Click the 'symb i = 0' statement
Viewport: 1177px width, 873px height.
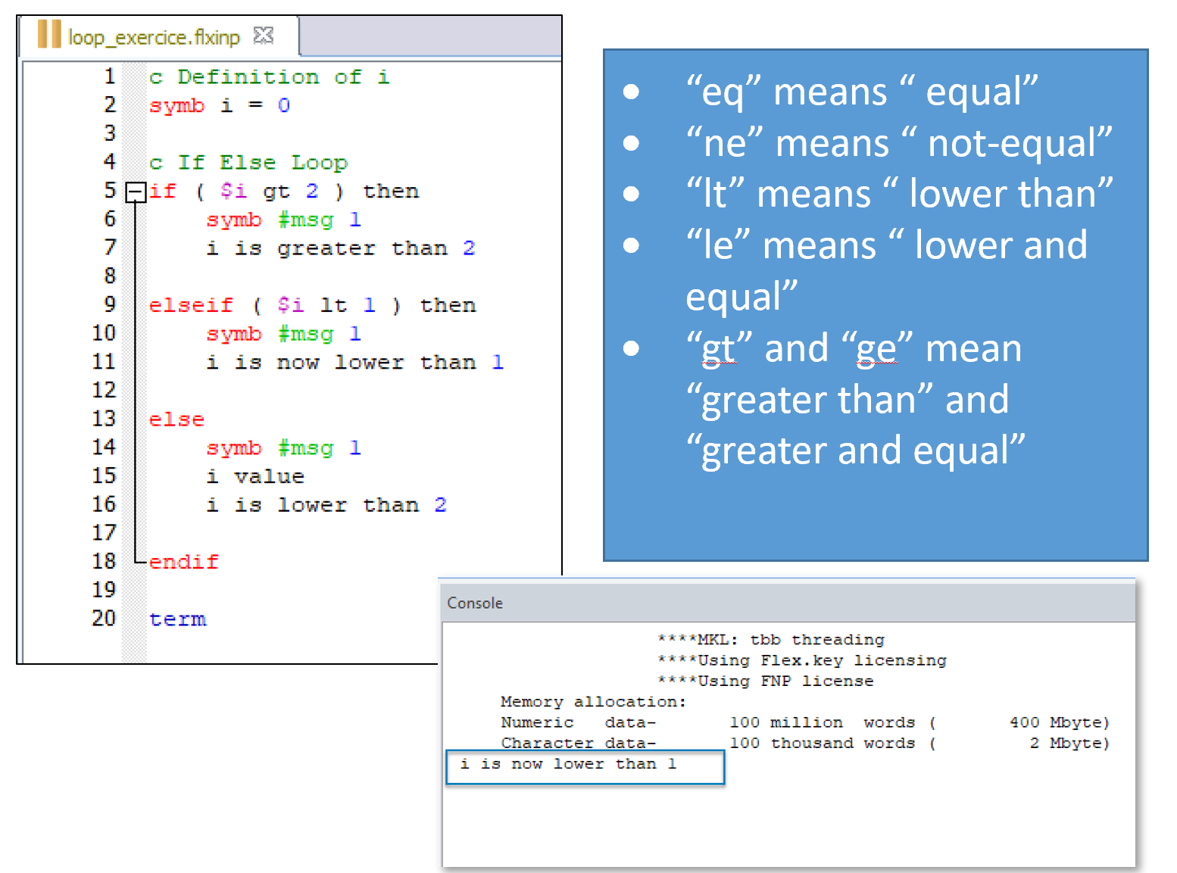click(220, 105)
